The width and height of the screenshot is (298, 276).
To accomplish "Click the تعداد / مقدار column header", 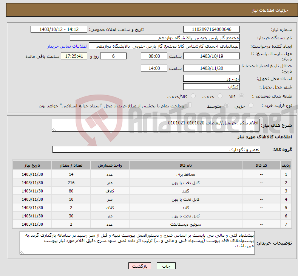I will pyautogui.click(x=71, y=165).
